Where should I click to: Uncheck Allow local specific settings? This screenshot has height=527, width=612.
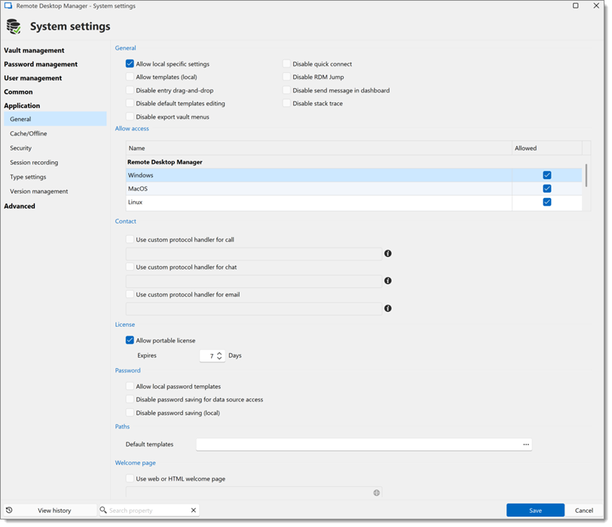click(x=130, y=63)
